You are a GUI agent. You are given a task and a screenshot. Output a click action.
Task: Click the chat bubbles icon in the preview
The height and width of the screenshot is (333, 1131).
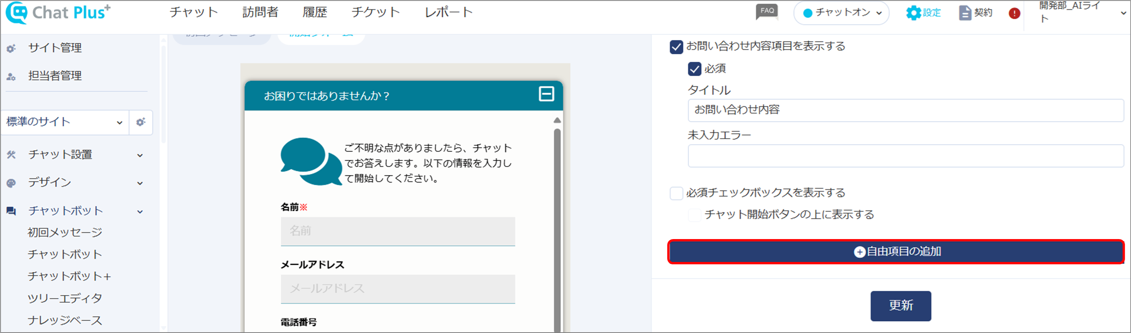[311, 161]
